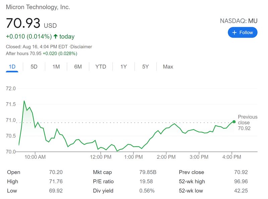This screenshot has width=268, height=199.
Task: Click the 52-wk high value 96.96
Action: coord(241,181)
